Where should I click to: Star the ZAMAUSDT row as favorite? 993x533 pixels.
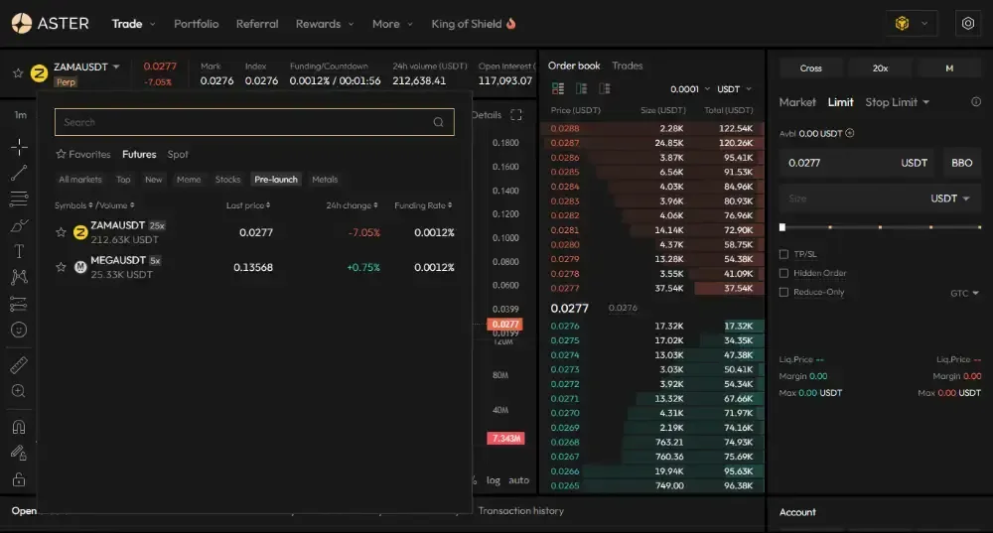click(61, 232)
